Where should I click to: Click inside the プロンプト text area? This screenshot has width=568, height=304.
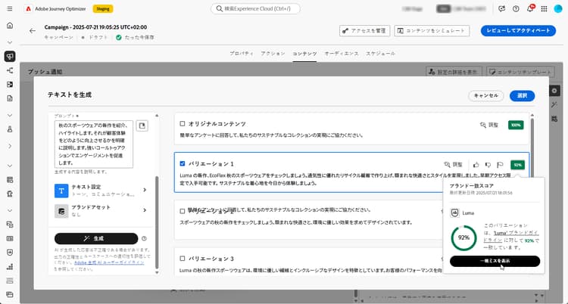(x=94, y=144)
